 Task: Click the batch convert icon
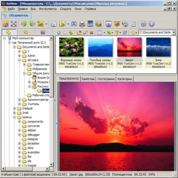(x=40, y=24)
